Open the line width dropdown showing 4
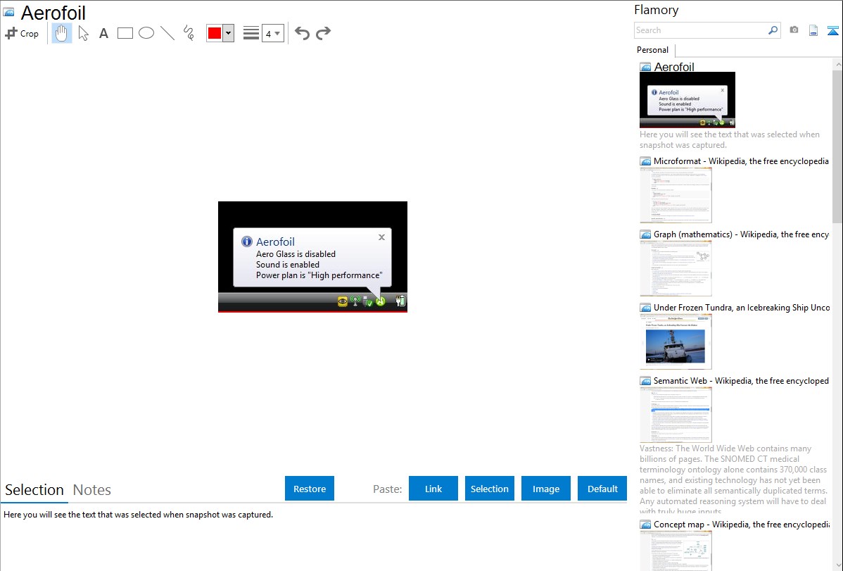The image size is (843, 571). (273, 33)
